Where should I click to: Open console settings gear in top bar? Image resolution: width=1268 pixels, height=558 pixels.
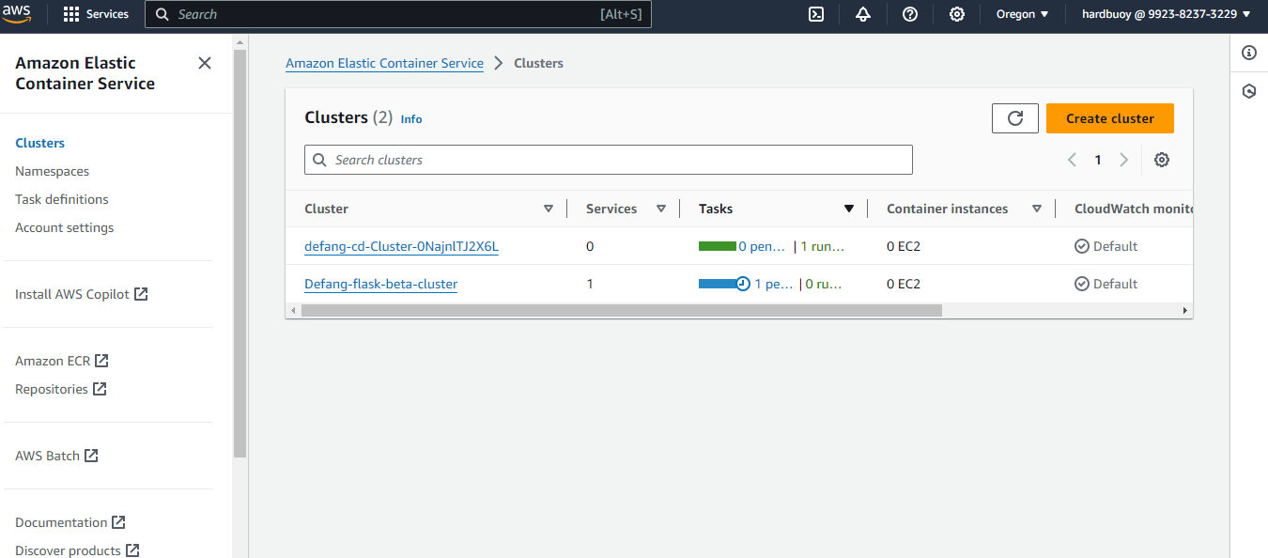coord(957,14)
